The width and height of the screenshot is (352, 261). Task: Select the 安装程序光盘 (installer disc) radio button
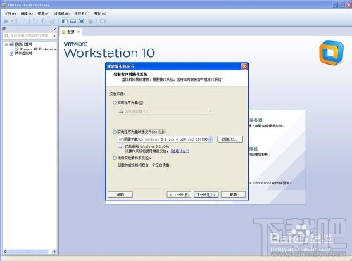coord(115,103)
